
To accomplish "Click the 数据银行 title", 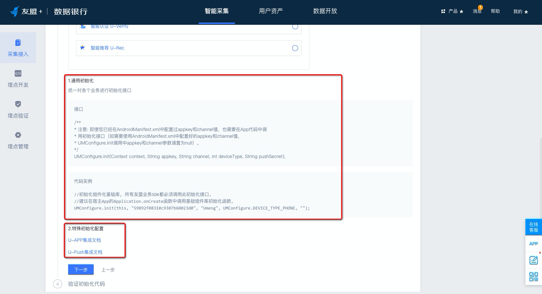I will pyautogui.click(x=71, y=12).
